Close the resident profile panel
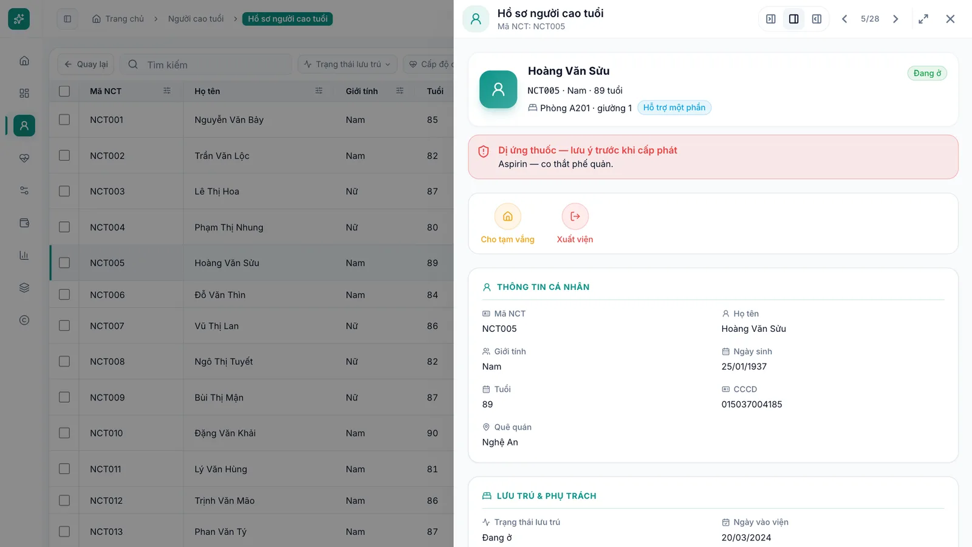Viewport: 972px width, 547px height. coord(951,19)
